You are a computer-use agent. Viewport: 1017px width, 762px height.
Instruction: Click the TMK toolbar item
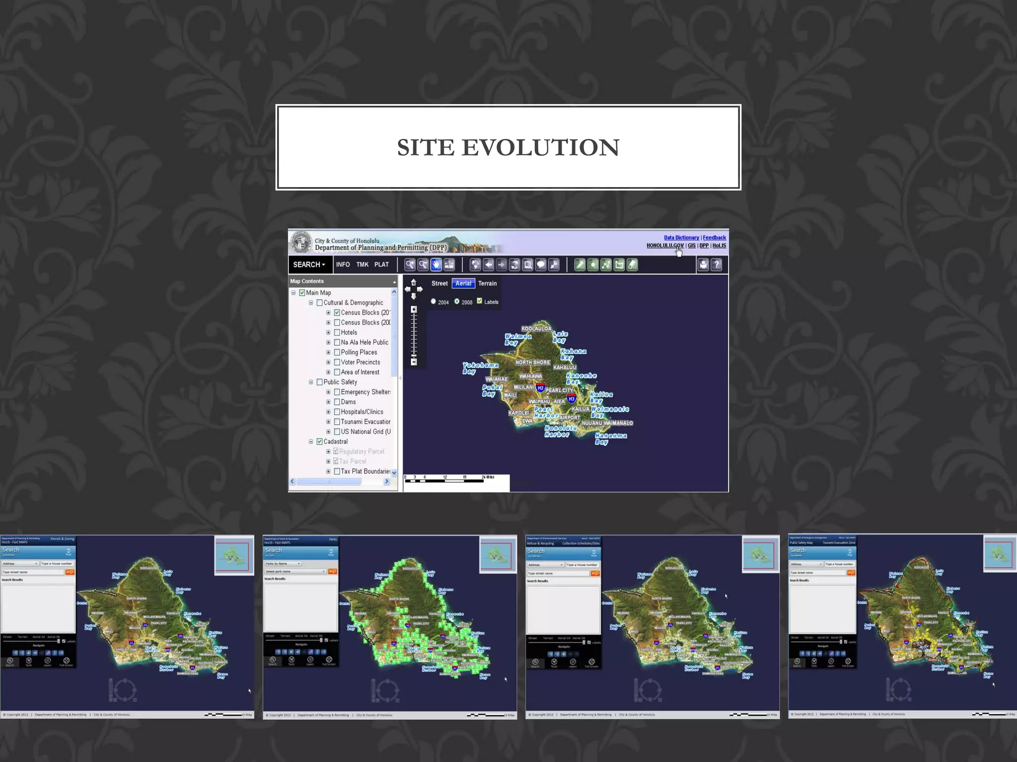point(363,265)
